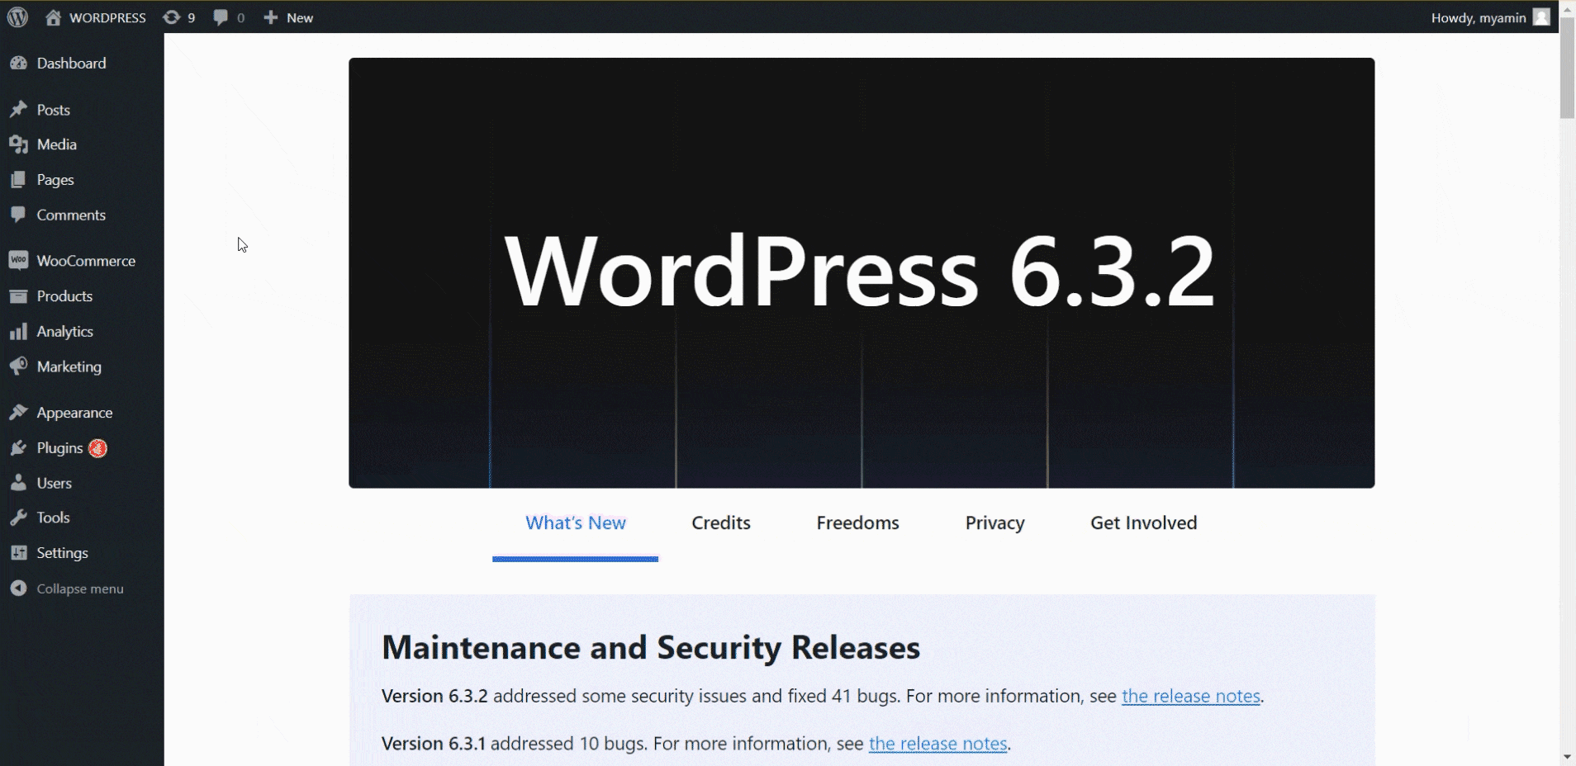This screenshot has height=766, width=1576.
Task: Open the Products menu label
Action: click(x=64, y=296)
